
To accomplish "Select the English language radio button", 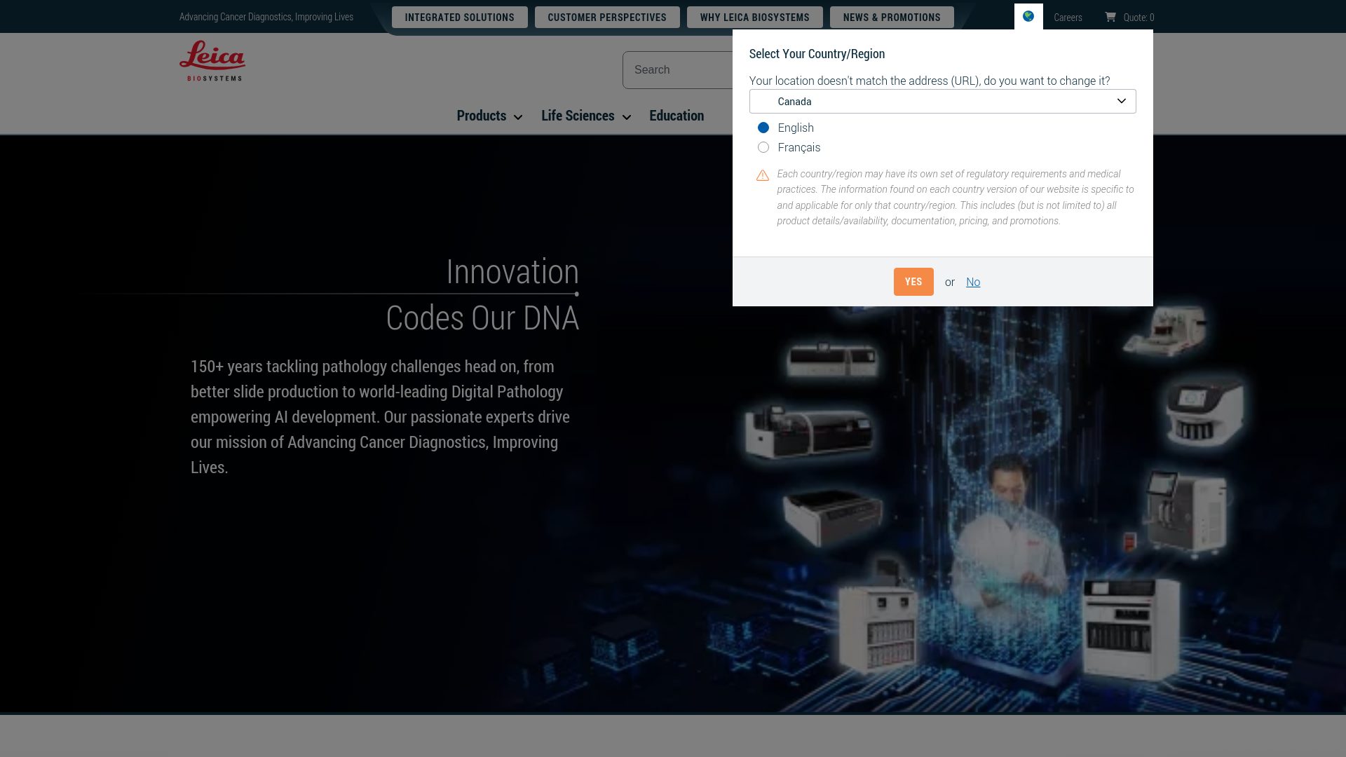I will click(x=763, y=128).
